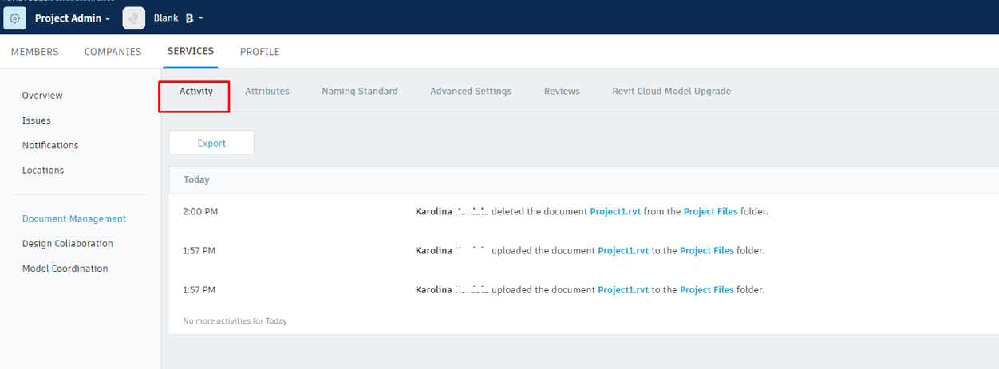The width and height of the screenshot is (999, 369).
Task: Select Overview in the services sidebar
Action: [x=42, y=96]
